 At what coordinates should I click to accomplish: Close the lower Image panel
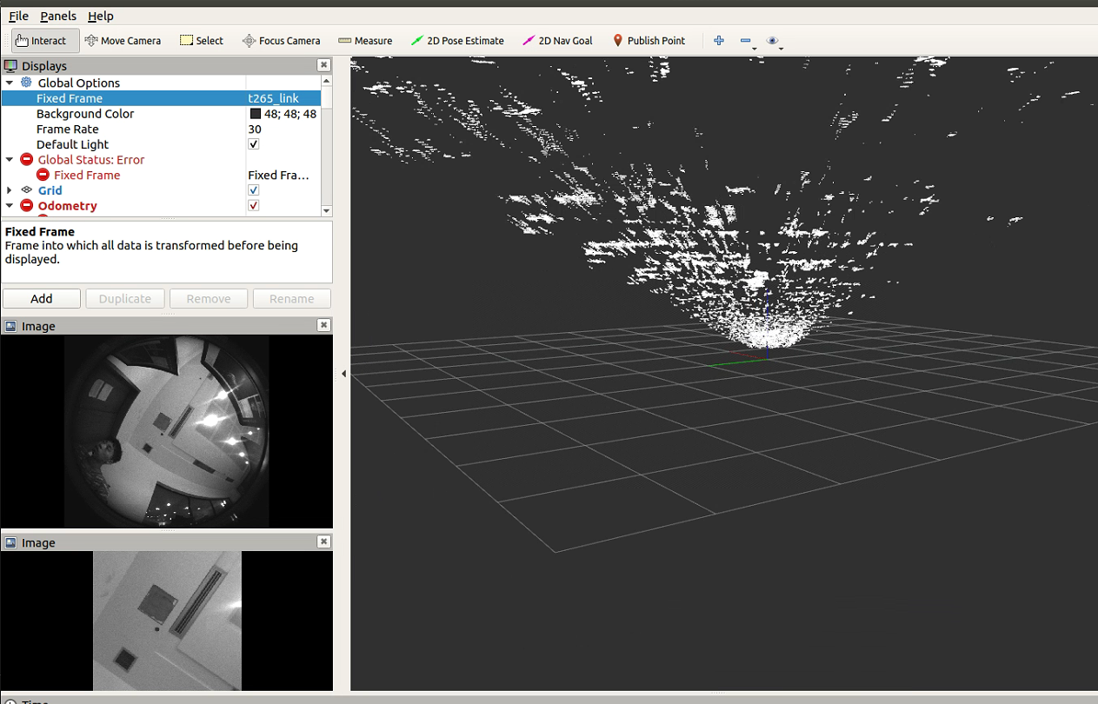point(323,541)
